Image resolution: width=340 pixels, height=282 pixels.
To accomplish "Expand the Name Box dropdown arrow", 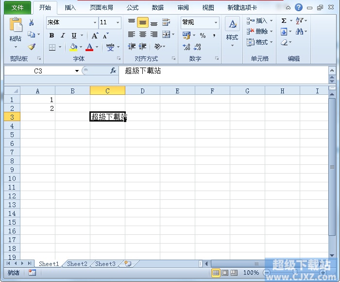I will (77, 71).
